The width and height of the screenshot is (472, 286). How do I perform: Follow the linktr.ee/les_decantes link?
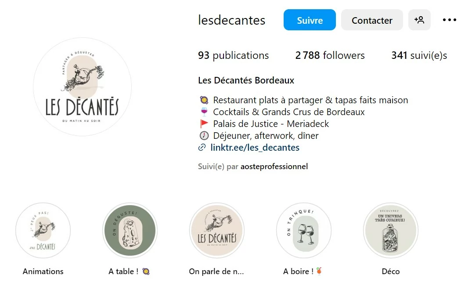255,148
